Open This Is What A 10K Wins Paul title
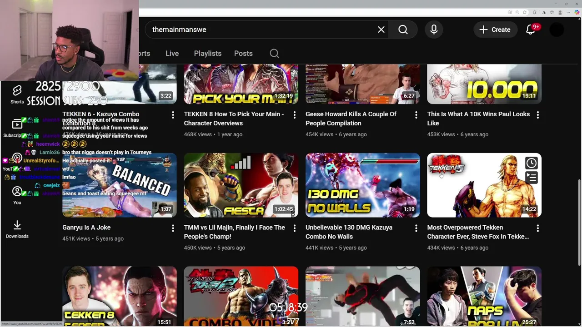The width and height of the screenshot is (582, 327). pyautogui.click(x=478, y=119)
